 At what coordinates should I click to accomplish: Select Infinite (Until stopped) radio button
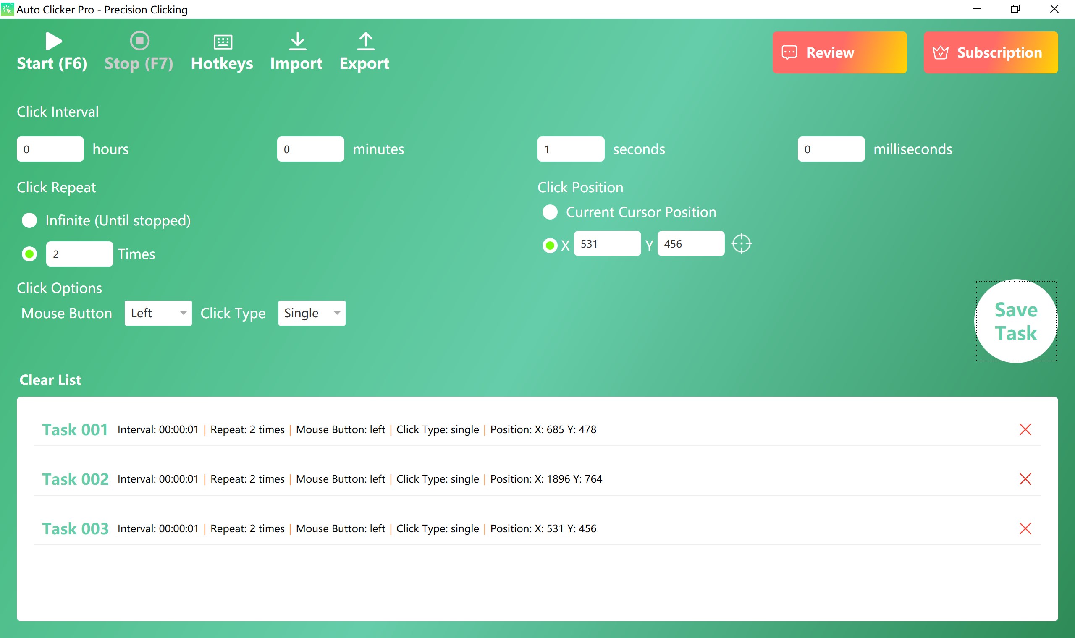[x=29, y=220]
